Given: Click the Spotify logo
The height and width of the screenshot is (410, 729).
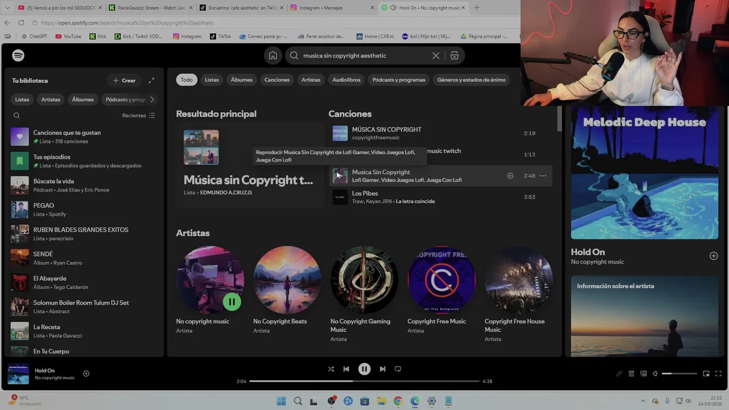Looking at the screenshot, I should 18,55.
